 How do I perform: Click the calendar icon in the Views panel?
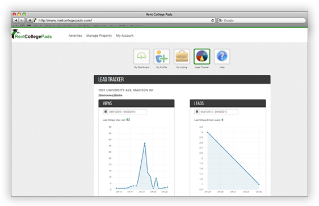click(x=106, y=111)
